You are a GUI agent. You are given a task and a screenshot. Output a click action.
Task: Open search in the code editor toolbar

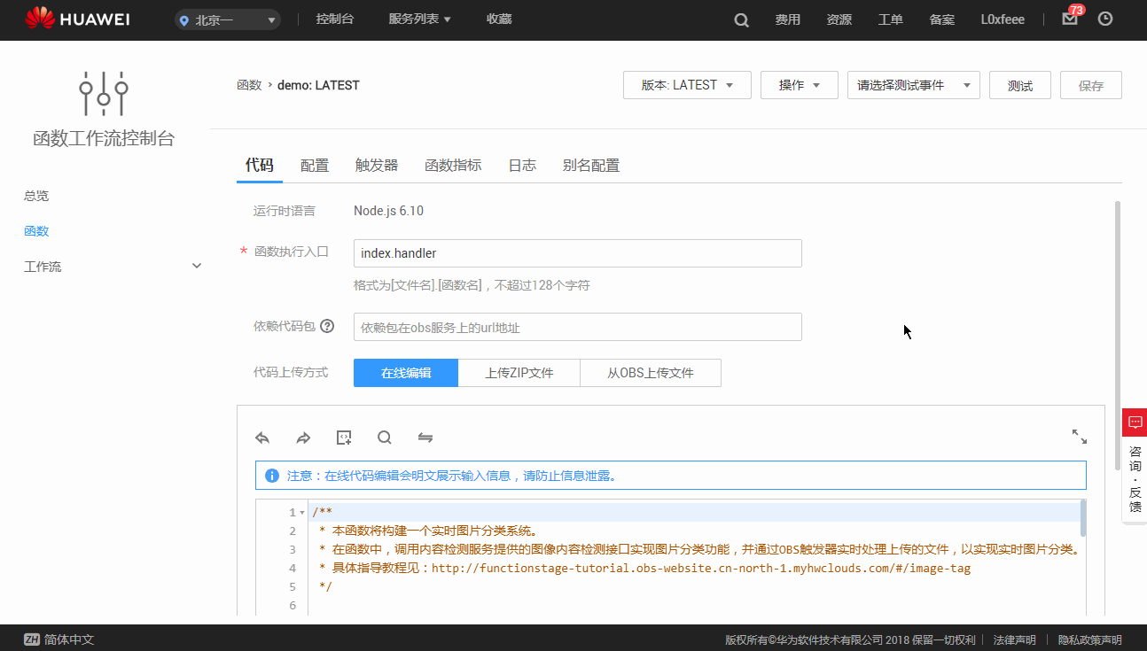coord(385,437)
